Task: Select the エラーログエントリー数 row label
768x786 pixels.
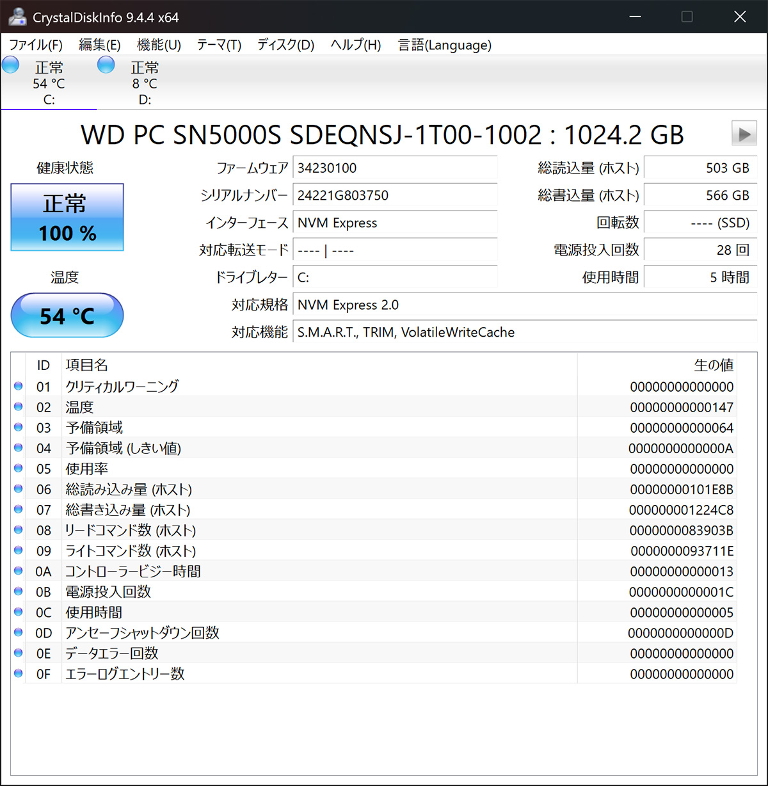Action: pyautogui.click(x=125, y=673)
